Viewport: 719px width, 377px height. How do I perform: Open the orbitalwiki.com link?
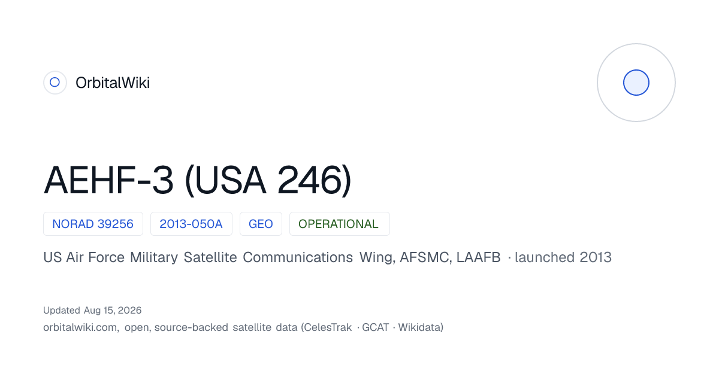[80, 327]
